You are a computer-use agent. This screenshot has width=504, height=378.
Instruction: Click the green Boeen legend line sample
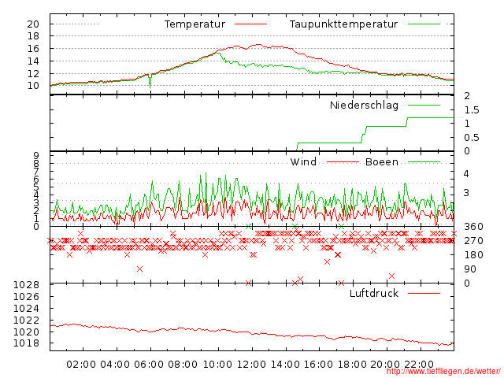pos(424,162)
